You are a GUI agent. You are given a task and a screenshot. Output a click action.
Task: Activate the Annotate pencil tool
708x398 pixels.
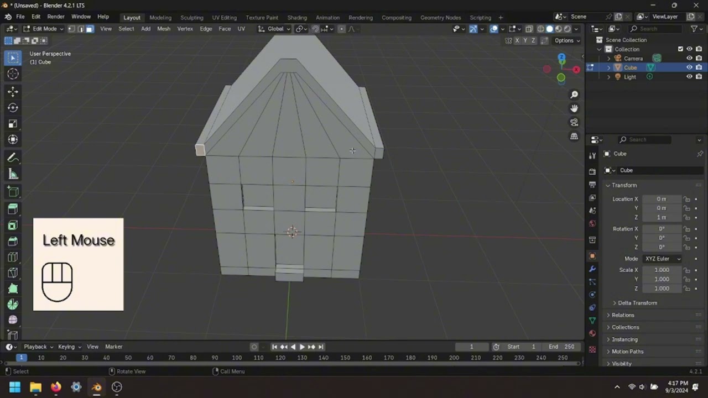[x=13, y=158]
